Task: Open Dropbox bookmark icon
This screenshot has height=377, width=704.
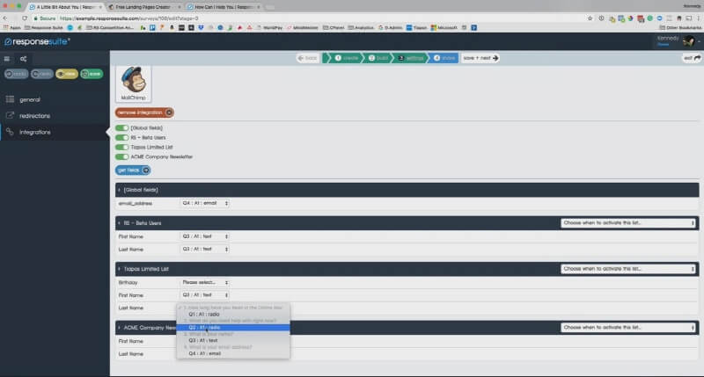Action: 201,28
